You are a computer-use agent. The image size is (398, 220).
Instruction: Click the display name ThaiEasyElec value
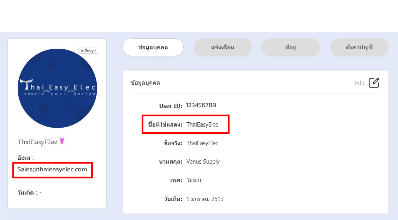pyautogui.click(x=204, y=124)
